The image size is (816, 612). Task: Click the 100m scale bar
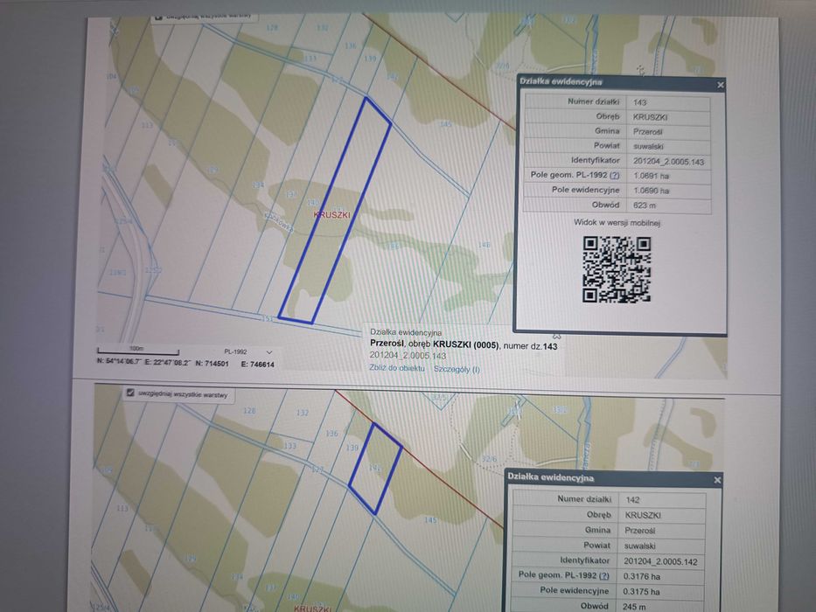point(138,351)
